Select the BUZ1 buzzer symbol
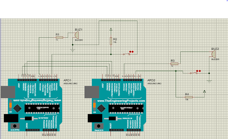 (x=77, y=35)
